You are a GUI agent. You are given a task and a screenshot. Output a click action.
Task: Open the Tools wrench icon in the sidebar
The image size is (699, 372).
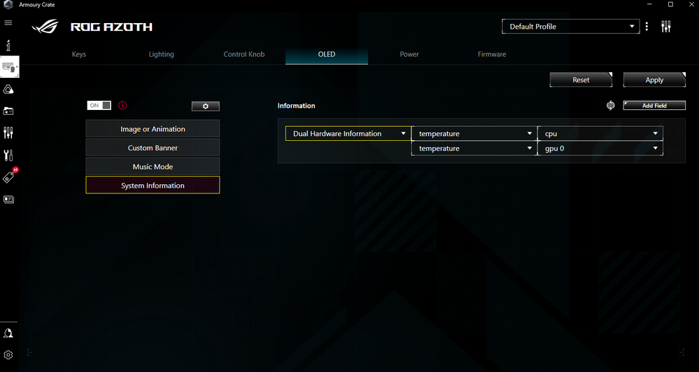pos(8,155)
